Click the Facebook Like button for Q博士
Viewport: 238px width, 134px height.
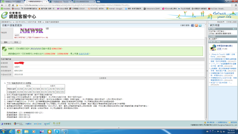coord(219,49)
